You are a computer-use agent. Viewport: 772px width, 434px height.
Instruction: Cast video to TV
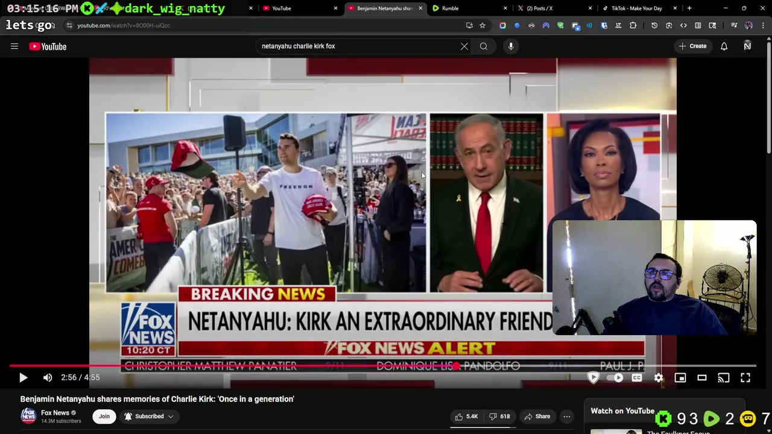point(724,377)
